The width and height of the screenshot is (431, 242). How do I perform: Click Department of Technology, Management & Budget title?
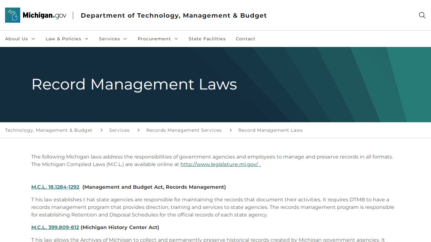[x=174, y=15]
